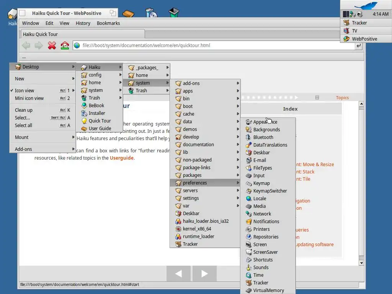Open haiku_loader.bios_ia32 entry
Viewport: 392px width, 294px height.
(205, 221)
